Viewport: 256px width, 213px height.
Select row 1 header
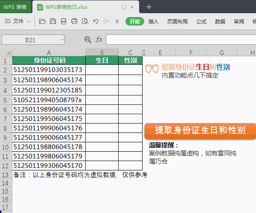tap(5, 60)
